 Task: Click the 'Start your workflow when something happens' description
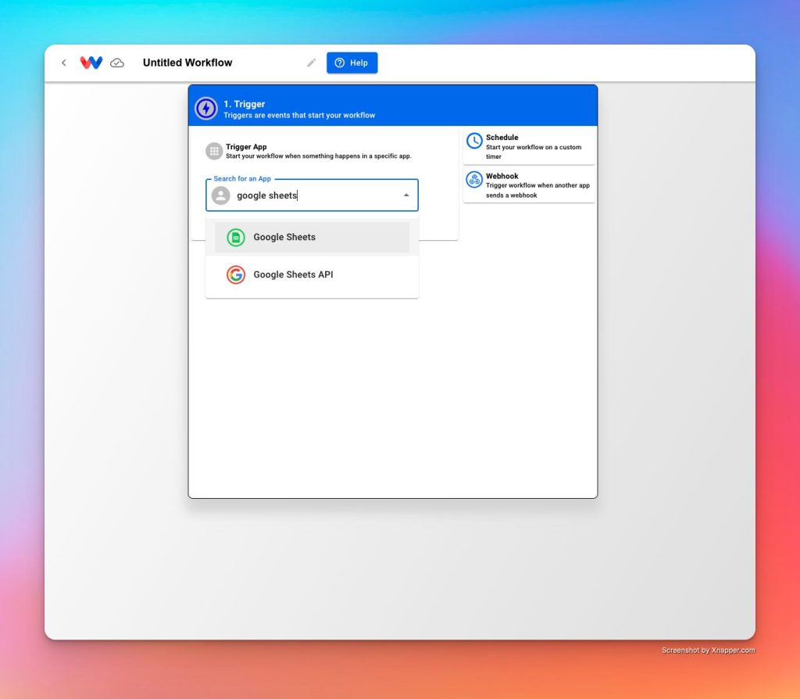click(319, 156)
